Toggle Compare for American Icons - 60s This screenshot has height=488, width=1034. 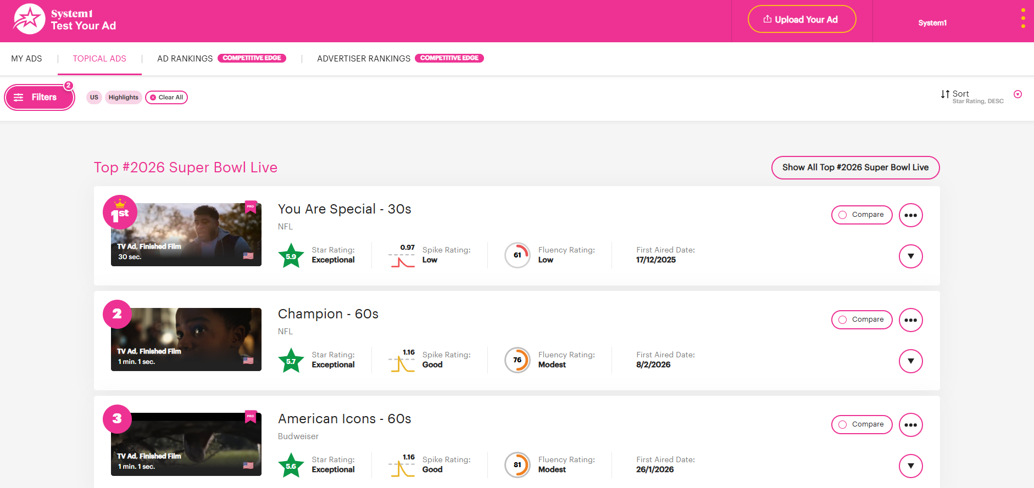(861, 424)
